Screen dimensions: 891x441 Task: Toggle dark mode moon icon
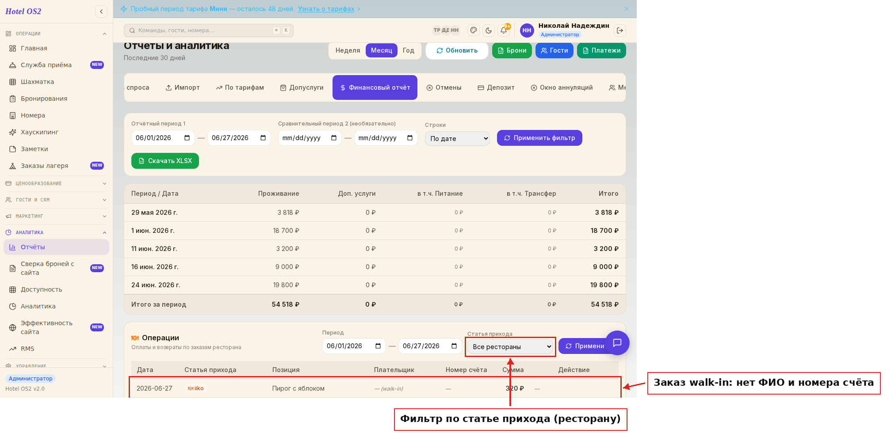click(489, 30)
